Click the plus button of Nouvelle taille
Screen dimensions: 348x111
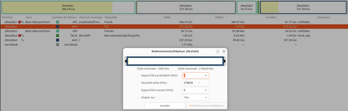pyautogui.click(x=206, y=83)
